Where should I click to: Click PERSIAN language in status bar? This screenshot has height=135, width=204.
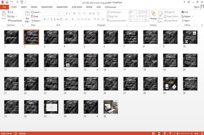tap(22, 133)
